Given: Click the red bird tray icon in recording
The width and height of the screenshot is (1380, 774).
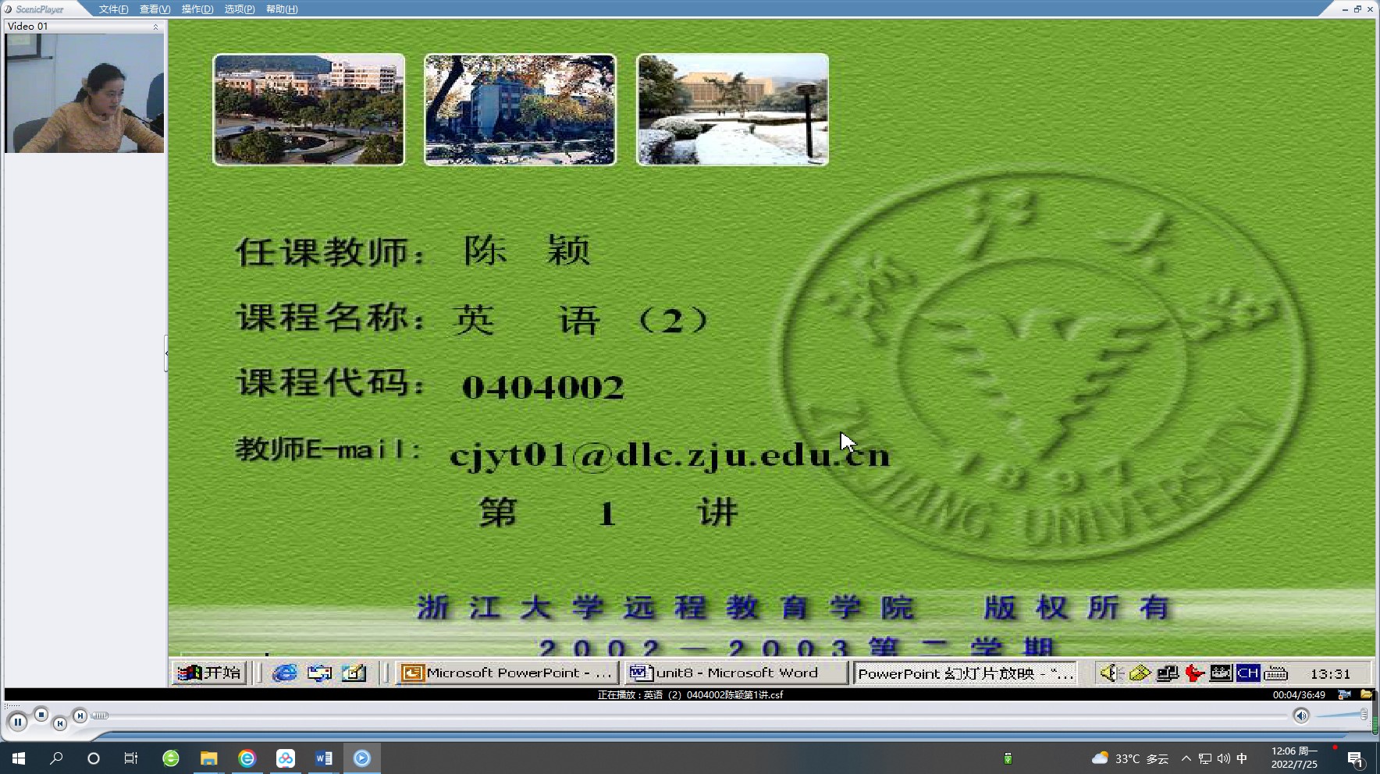Looking at the screenshot, I should pos(1194,673).
